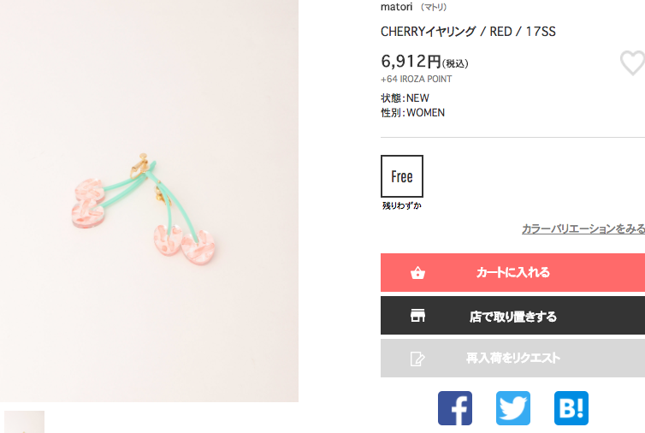Click the basket icon on the cart button
Screen dimensions: 645x433
pyautogui.click(x=417, y=272)
